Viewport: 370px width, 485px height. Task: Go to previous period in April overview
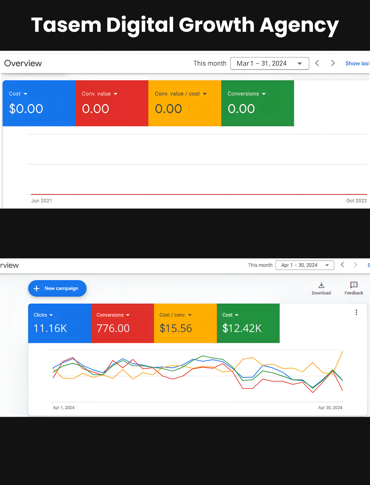(x=342, y=265)
